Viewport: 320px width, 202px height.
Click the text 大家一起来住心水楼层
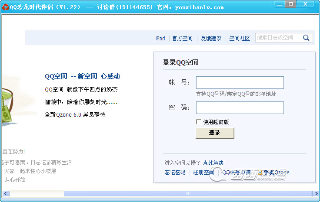pos(30,171)
